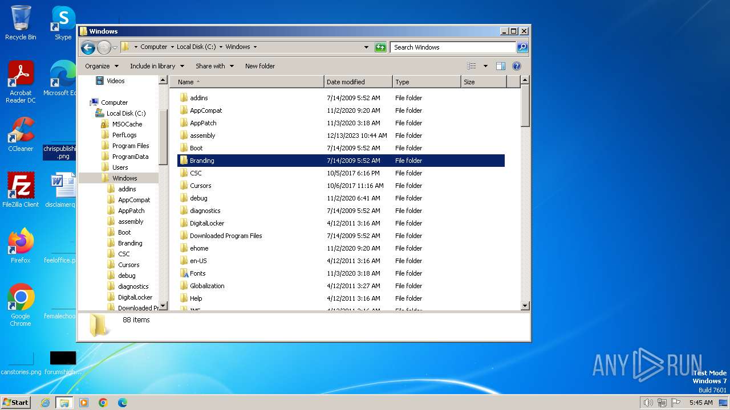Screen dimensions: 730x410
Task: Click Local Disk (C:) in navigation tree
Action: click(126, 113)
